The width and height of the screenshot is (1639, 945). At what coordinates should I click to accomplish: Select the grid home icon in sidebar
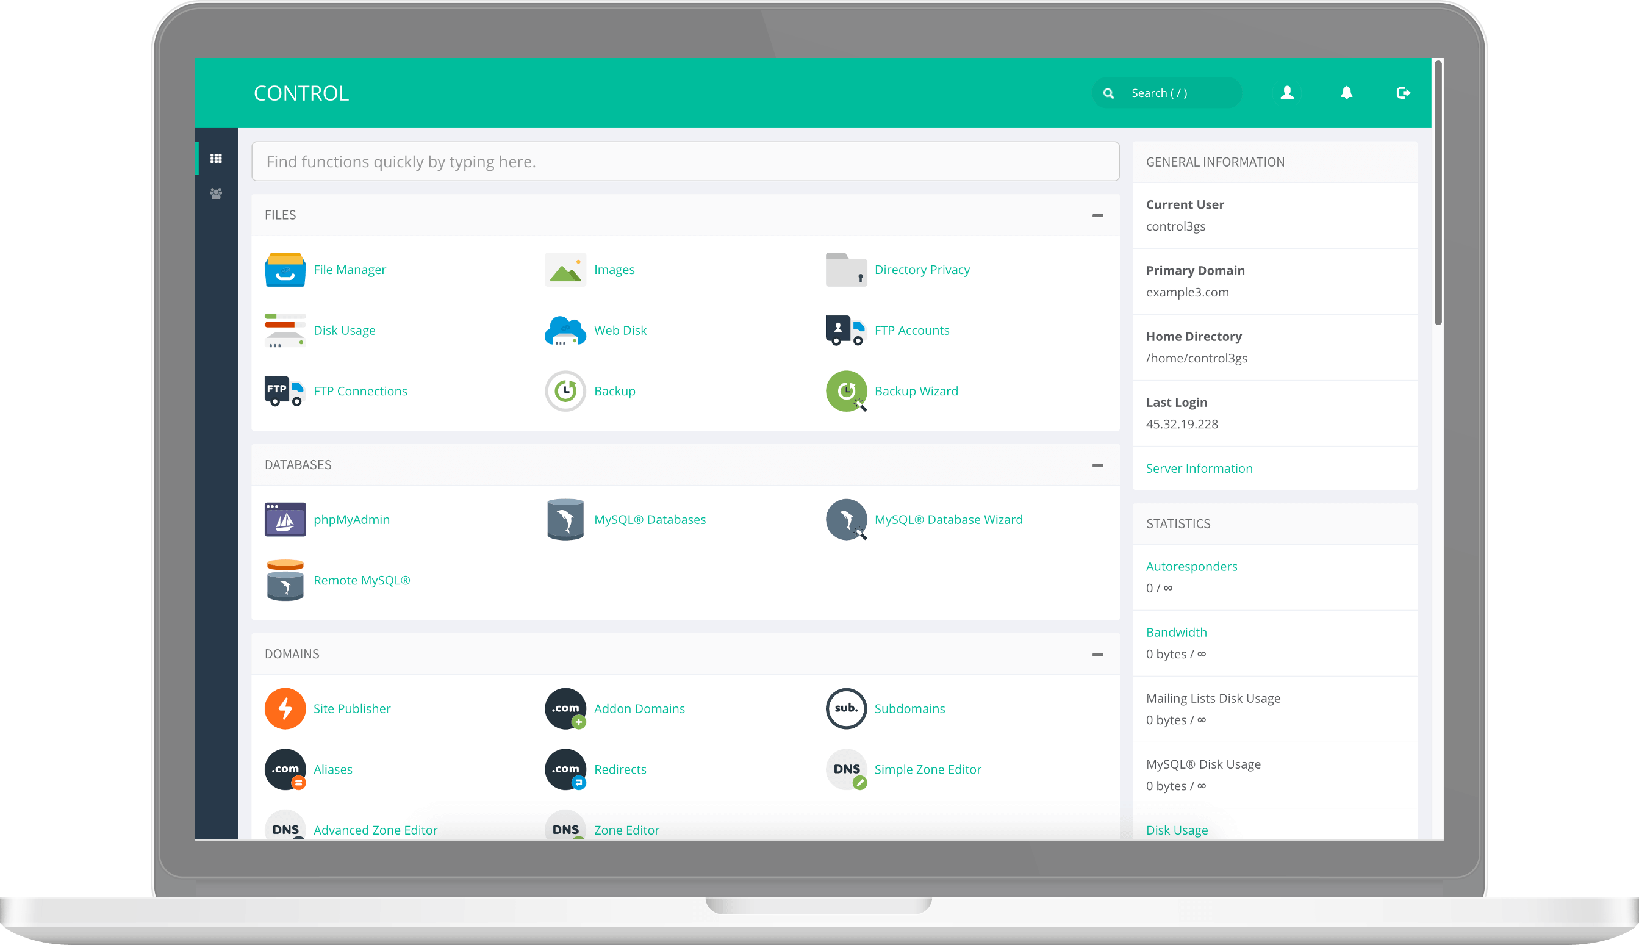coord(216,159)
